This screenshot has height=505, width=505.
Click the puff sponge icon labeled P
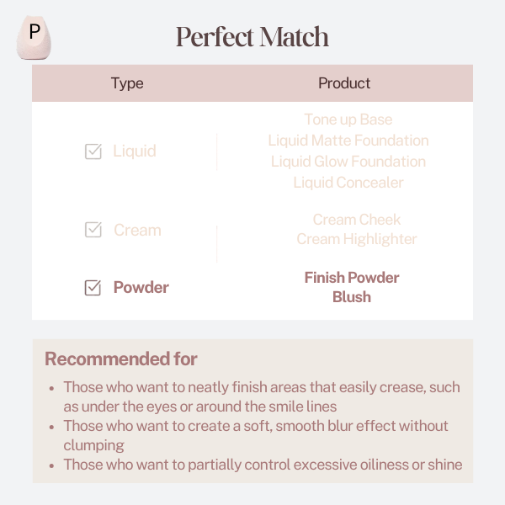pyautogui.click(x=34, y=37)
